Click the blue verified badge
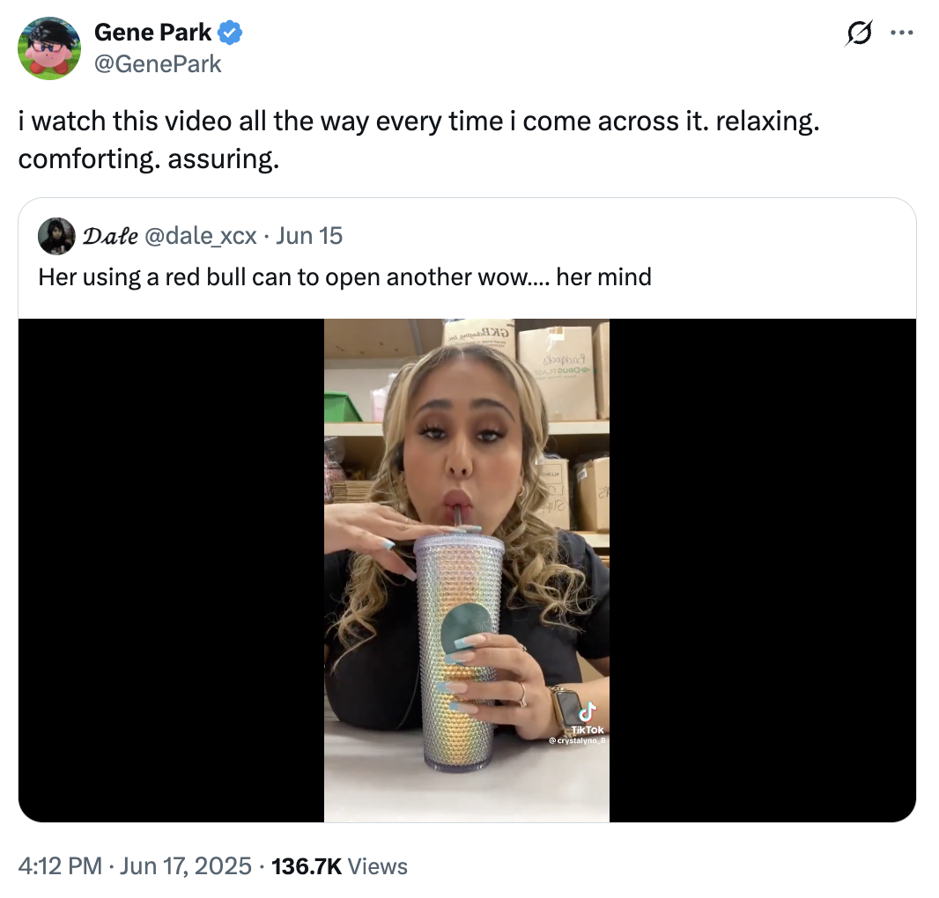Screen dimensions: 939x898 231,33
